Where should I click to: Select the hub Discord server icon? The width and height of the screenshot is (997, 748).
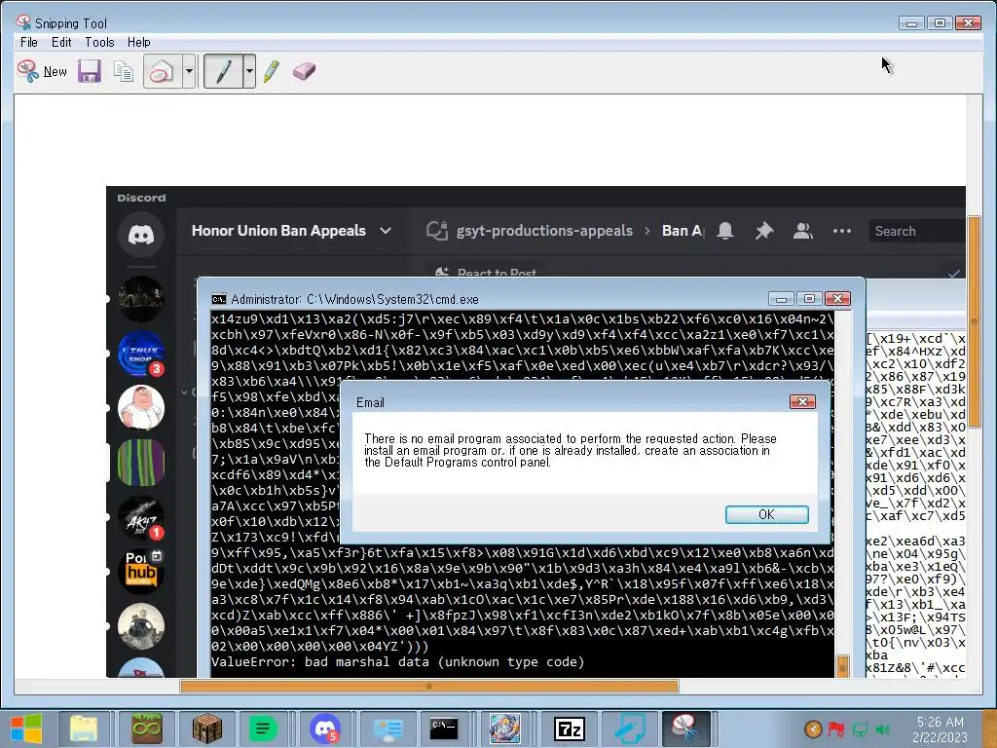pyautogui.click(x=141, y=572)
